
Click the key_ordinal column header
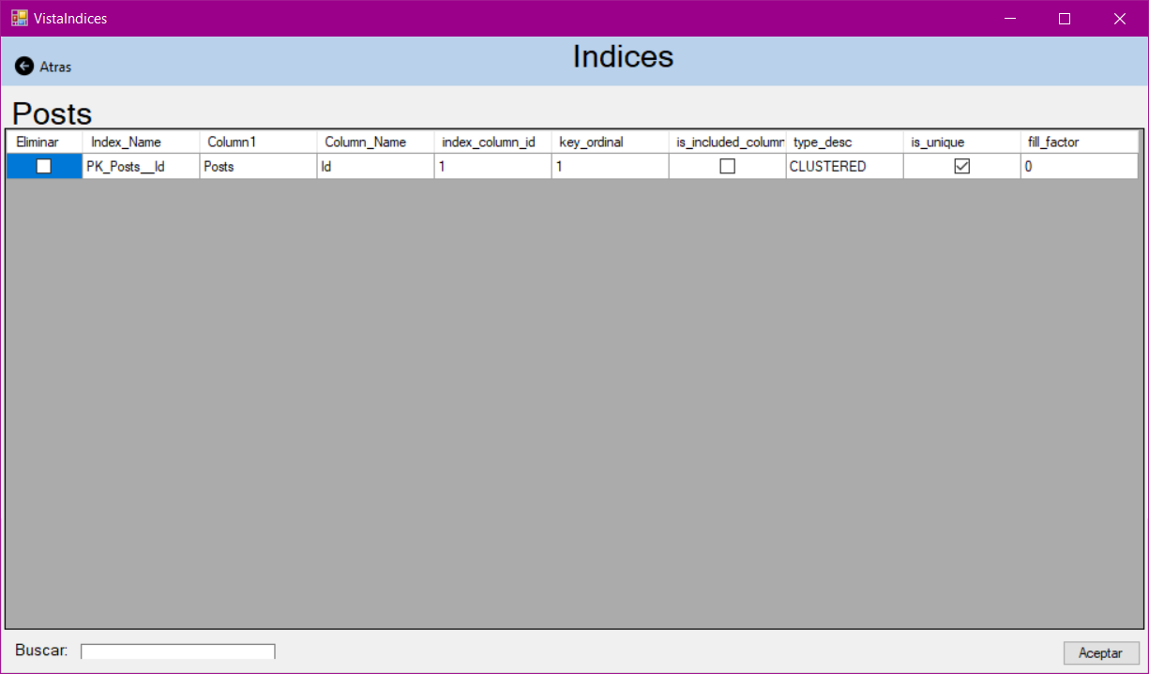609,142
